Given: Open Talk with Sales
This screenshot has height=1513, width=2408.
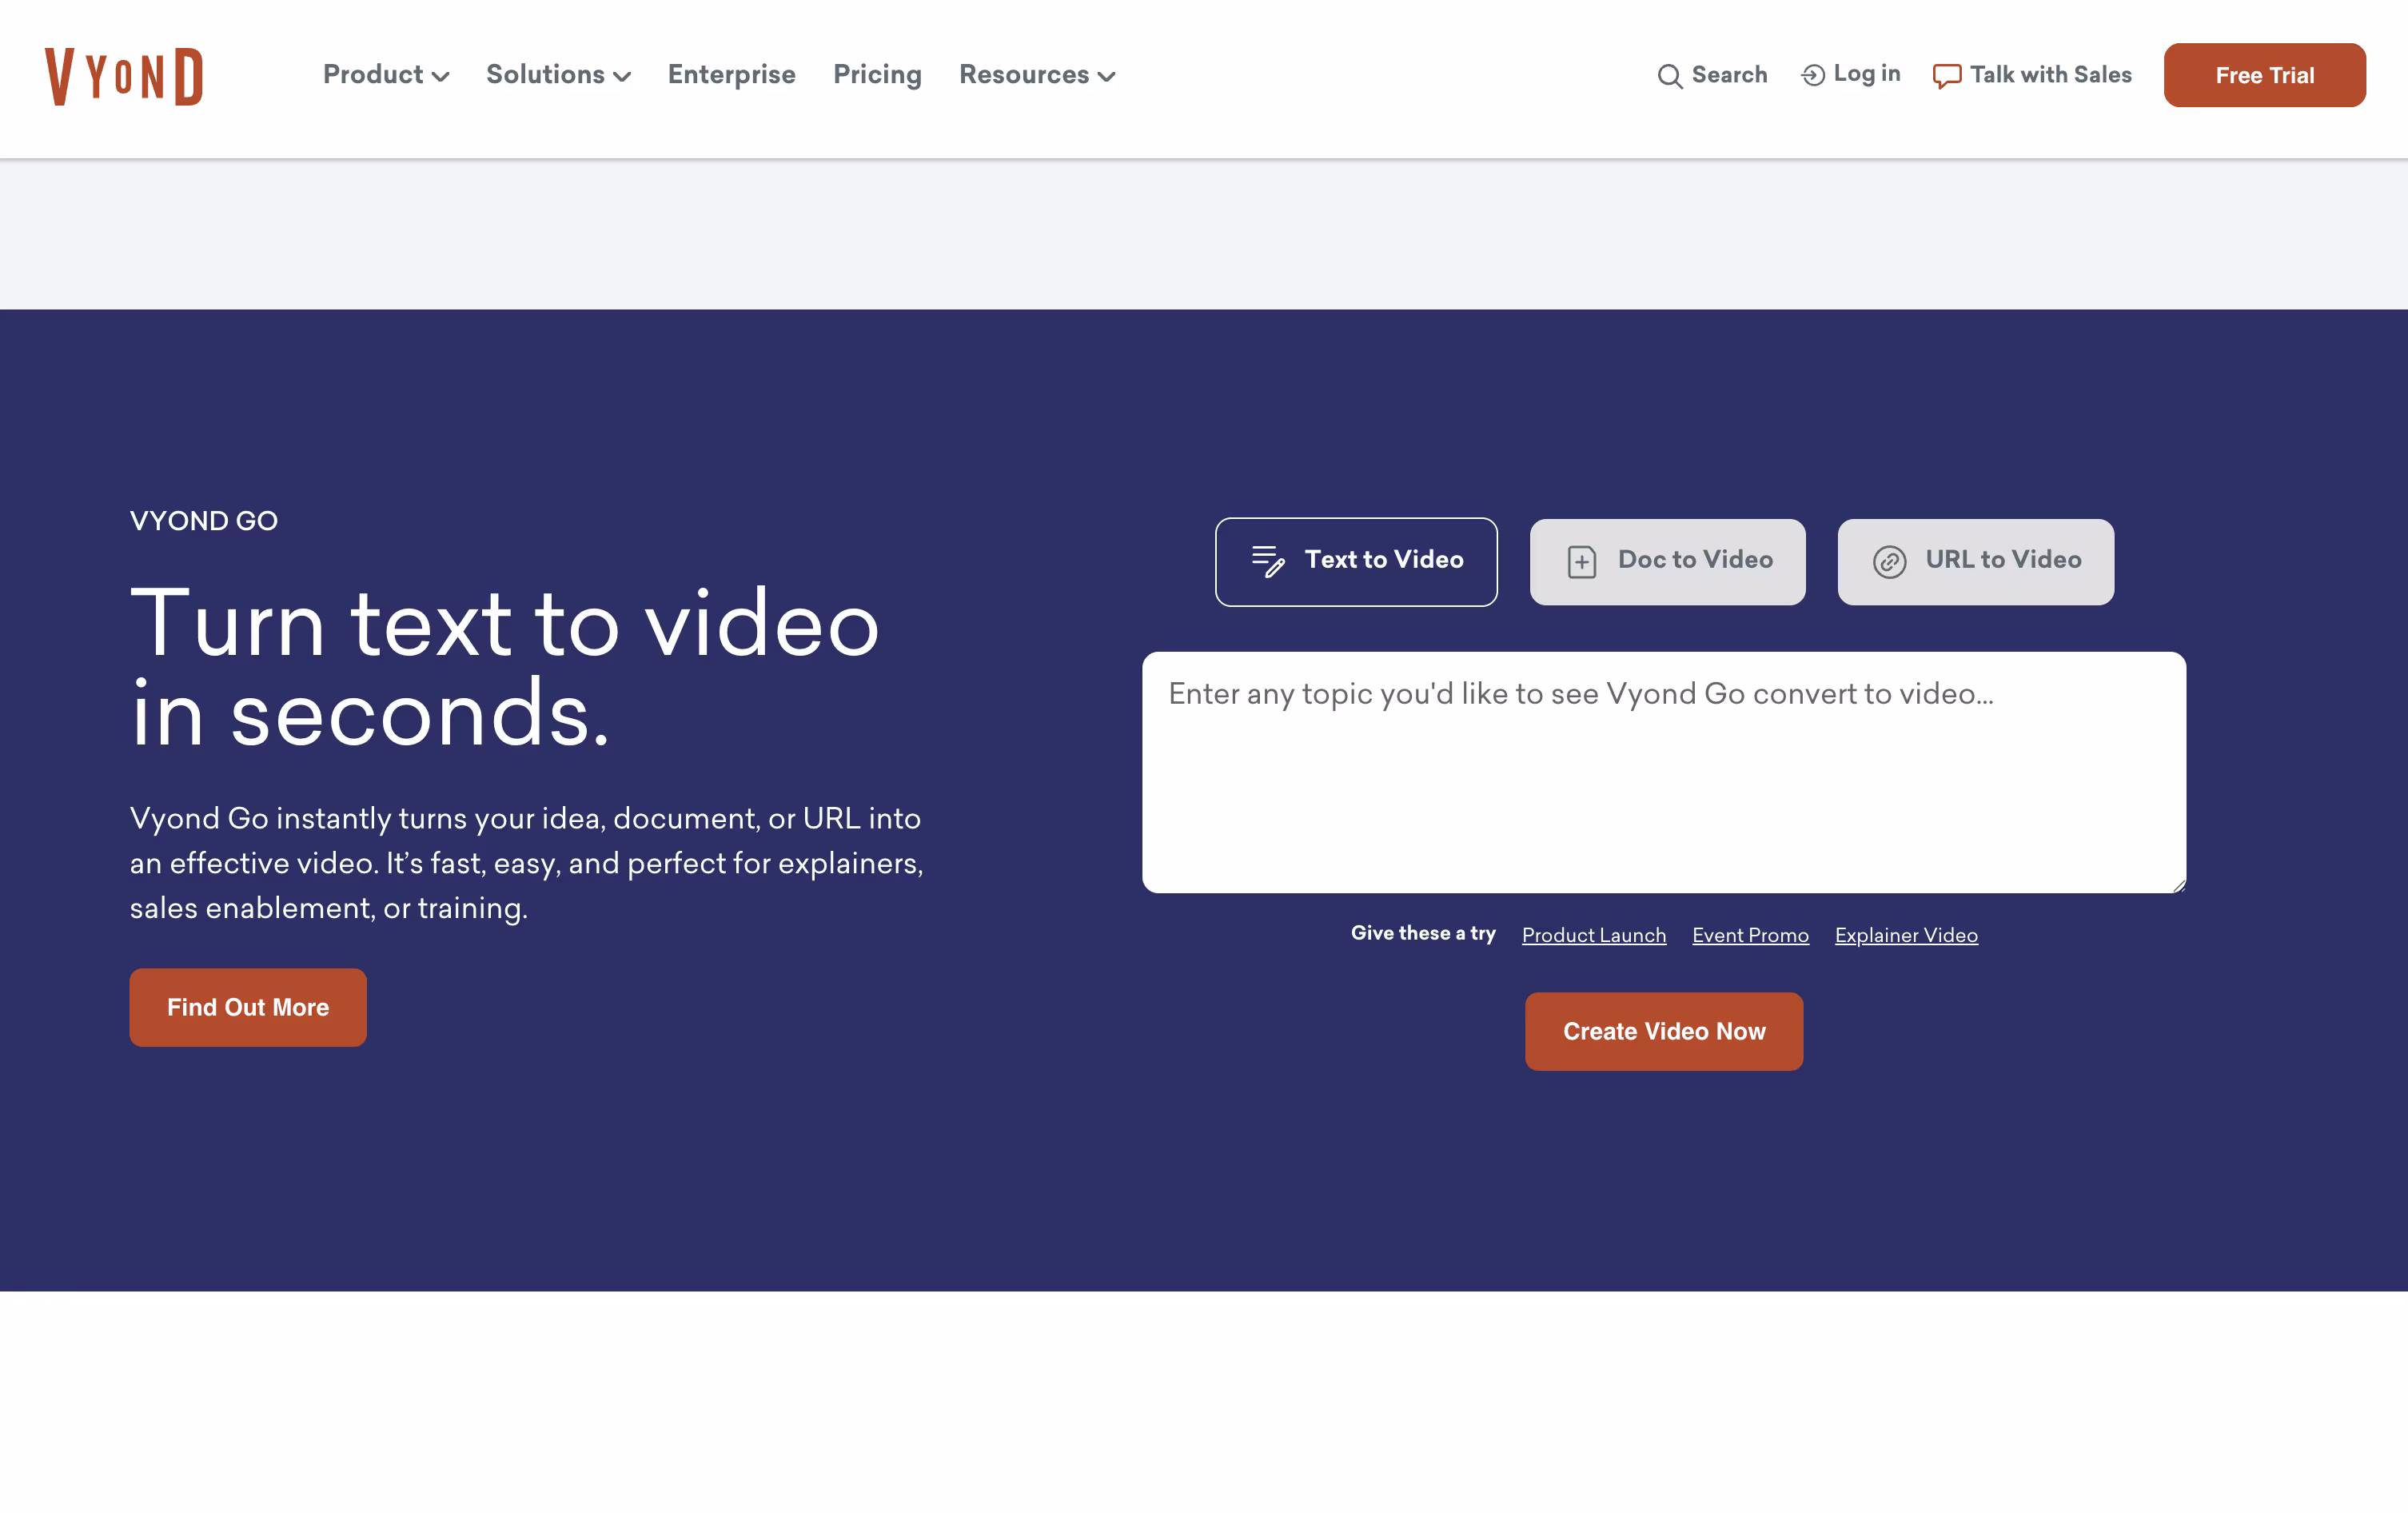Looking at the screenshot, I should 2032,75.
